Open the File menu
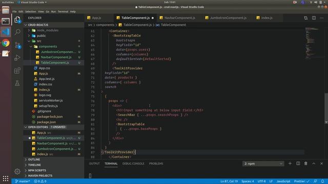 (x=14, y=12)
